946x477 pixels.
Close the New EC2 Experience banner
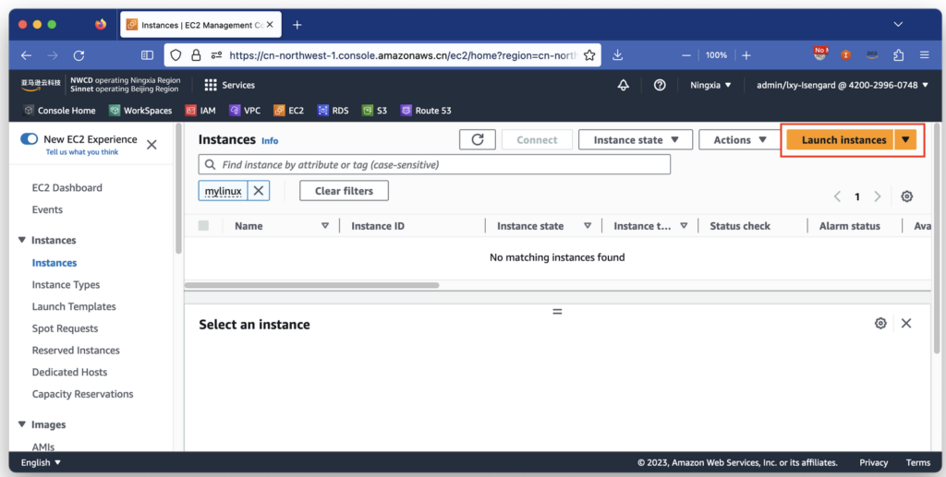(152, 145)
